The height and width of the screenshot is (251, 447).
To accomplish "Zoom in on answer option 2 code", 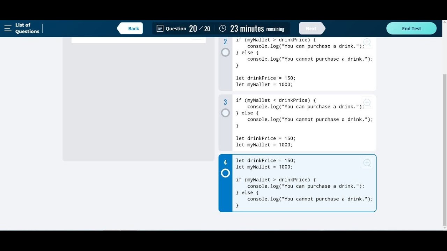I will tap(367, 43).
